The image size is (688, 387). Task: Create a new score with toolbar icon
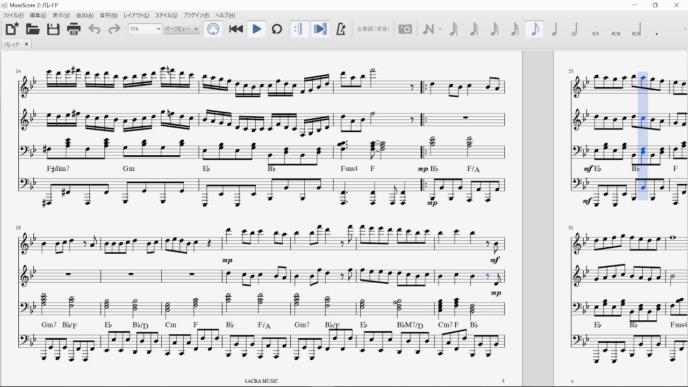tap(12, 29)
